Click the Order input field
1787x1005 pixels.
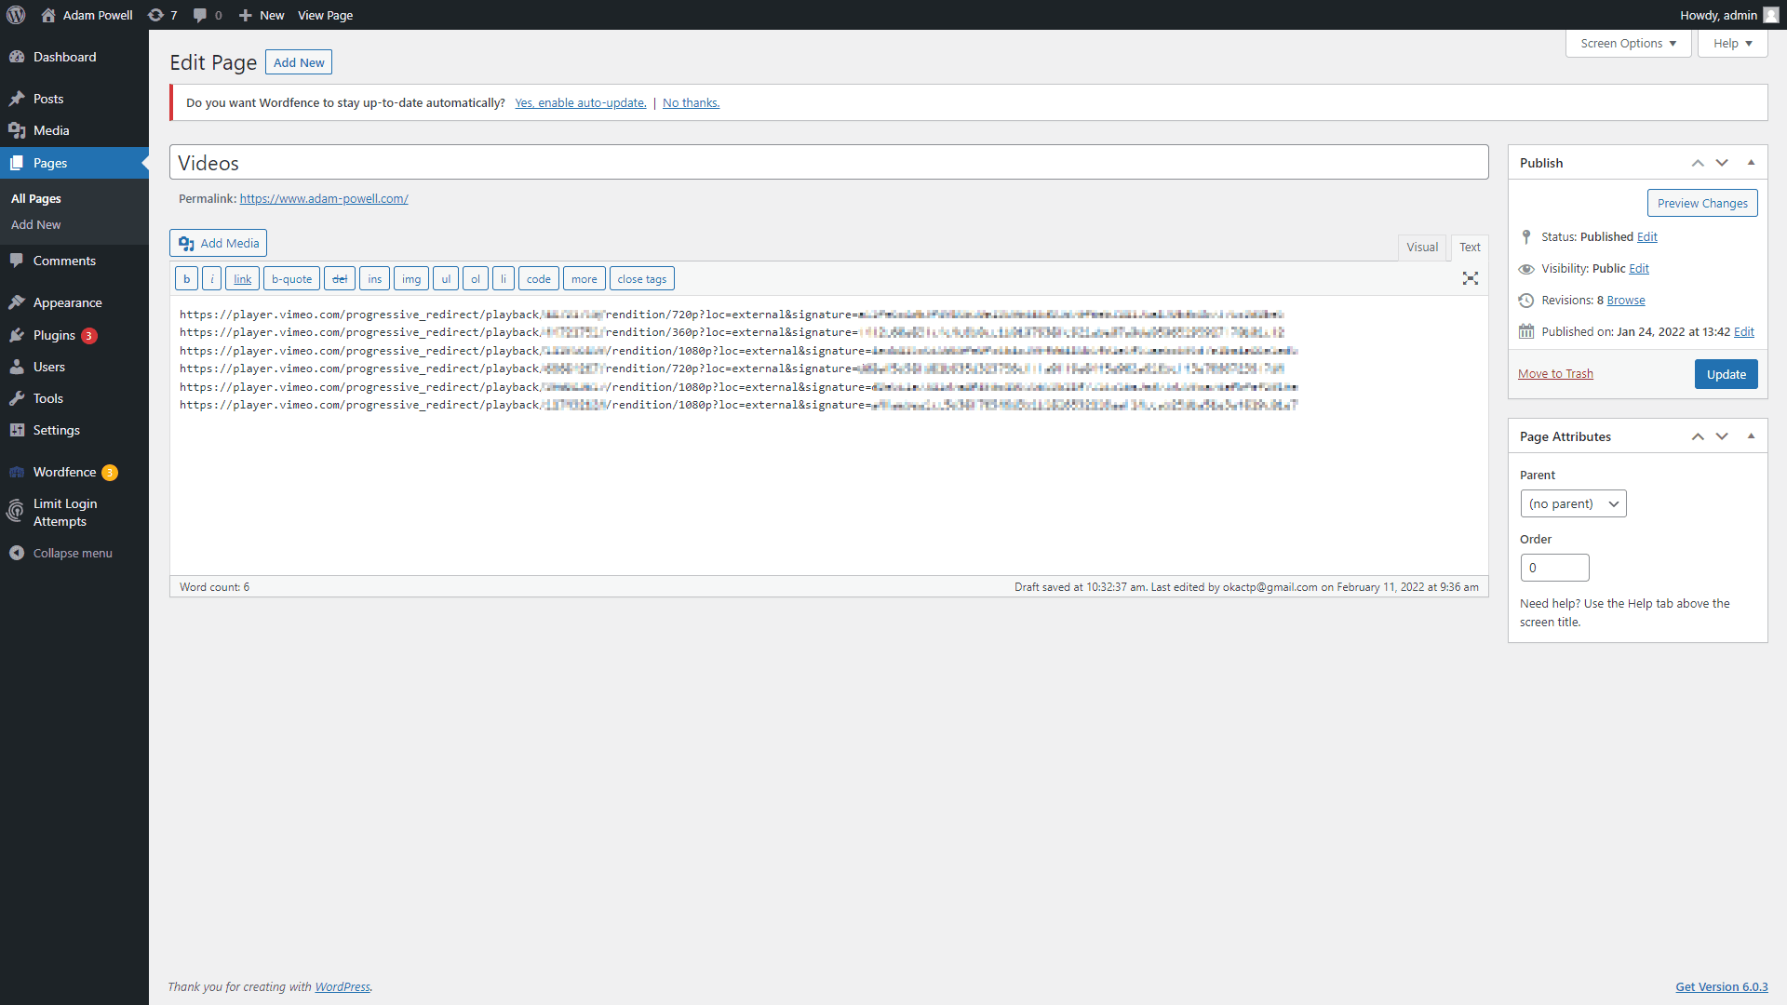(1553, 567)
